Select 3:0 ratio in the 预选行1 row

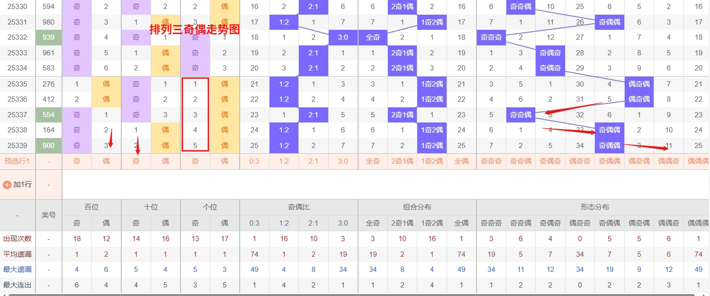click(x=343, y=161)
